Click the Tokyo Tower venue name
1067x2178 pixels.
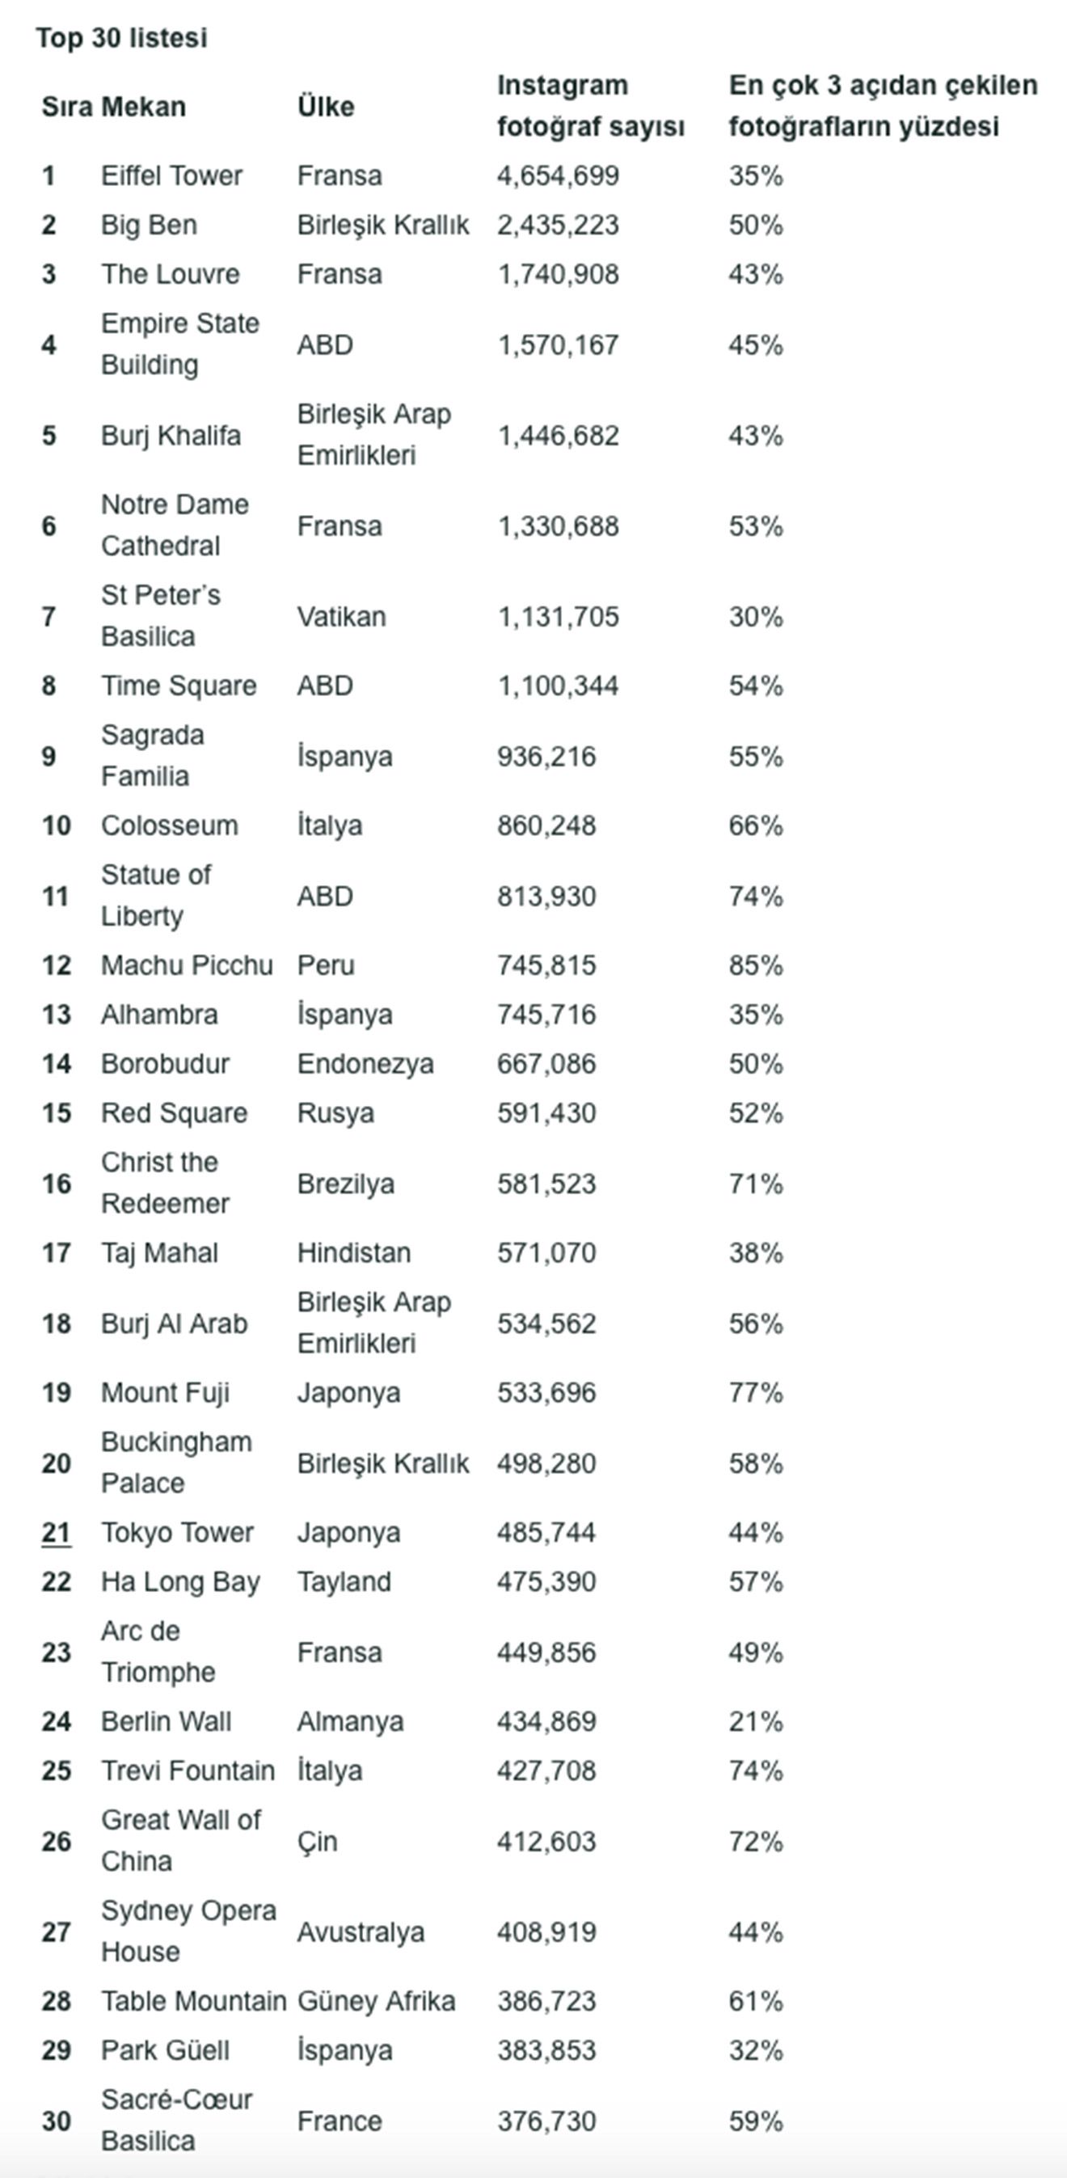tap(177, 1533)
